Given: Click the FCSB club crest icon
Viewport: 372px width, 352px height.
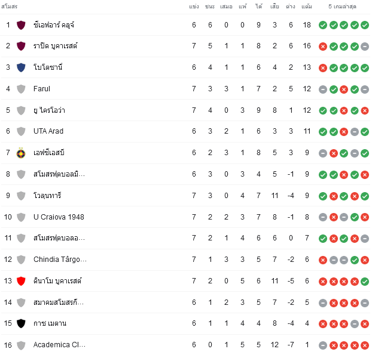Looking at the screenshot, I should tap(21, 153).
